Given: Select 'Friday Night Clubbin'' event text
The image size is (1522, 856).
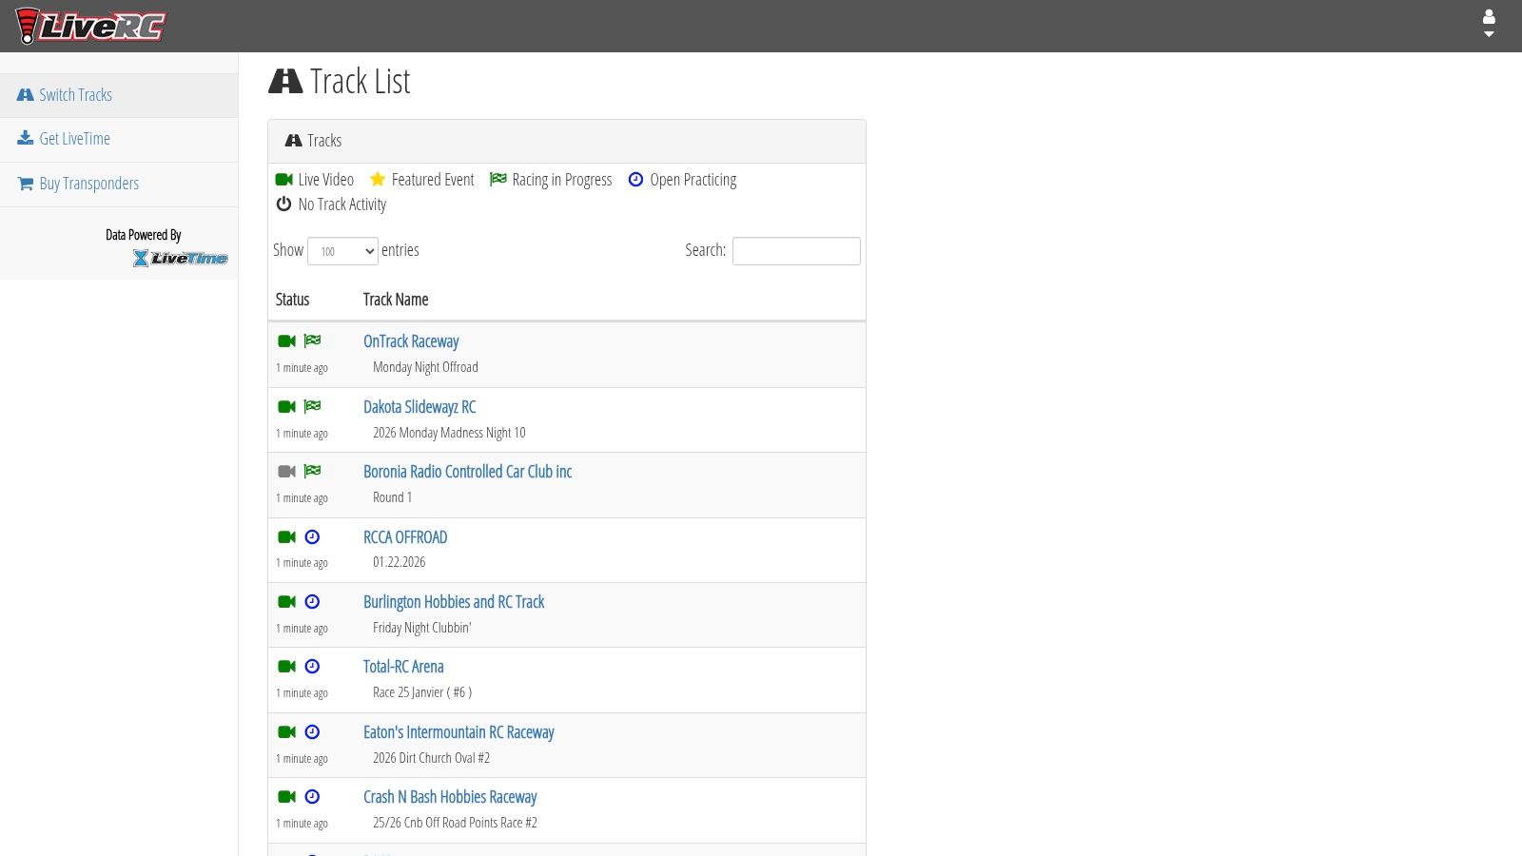Looking at the screenshot, I should click(x=422, y=628).
